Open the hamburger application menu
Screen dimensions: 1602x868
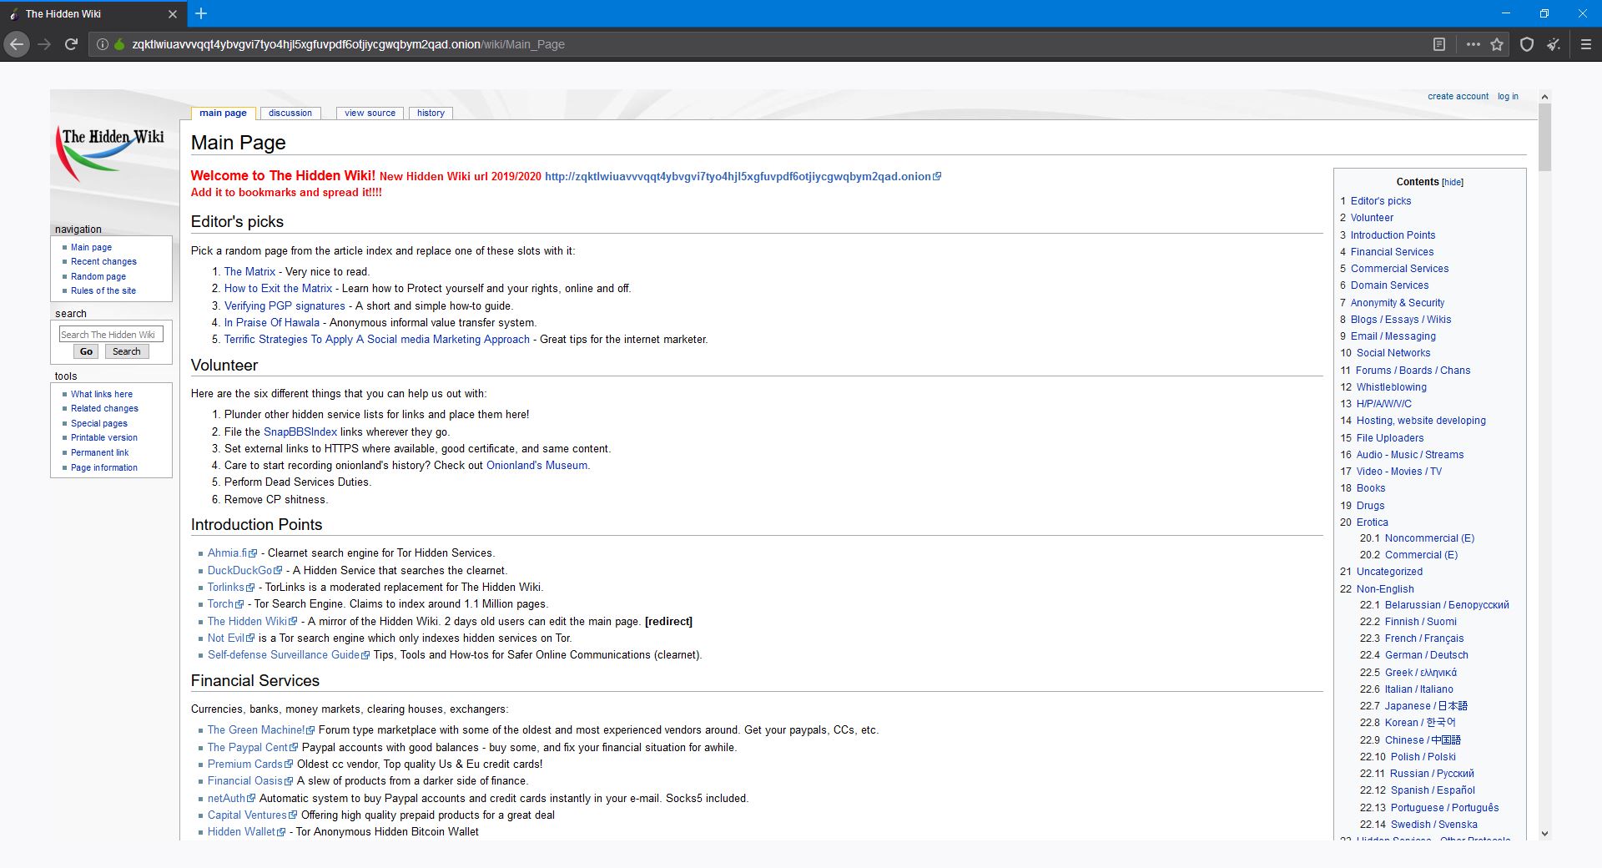coord(1586,44)
